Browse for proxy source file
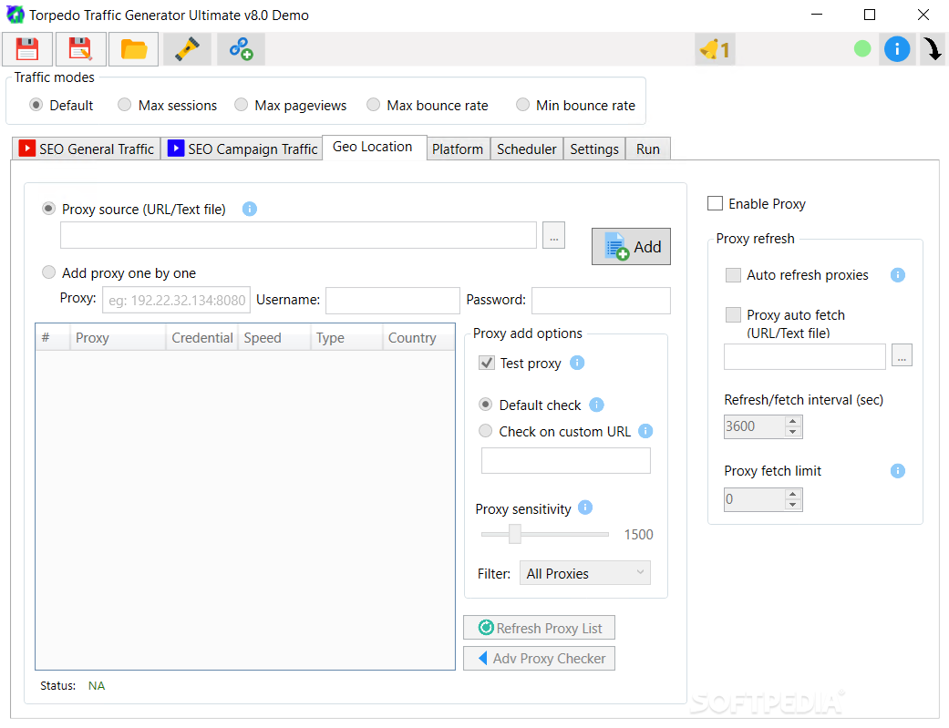This screenshot has width=949, height=728. (x=553, y=235)
